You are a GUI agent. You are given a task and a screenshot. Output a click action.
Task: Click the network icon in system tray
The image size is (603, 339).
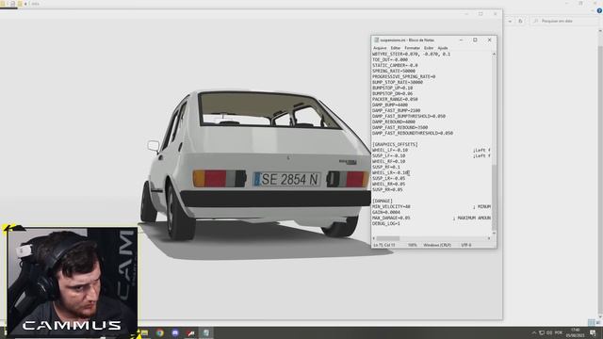(x=542, y=332)
